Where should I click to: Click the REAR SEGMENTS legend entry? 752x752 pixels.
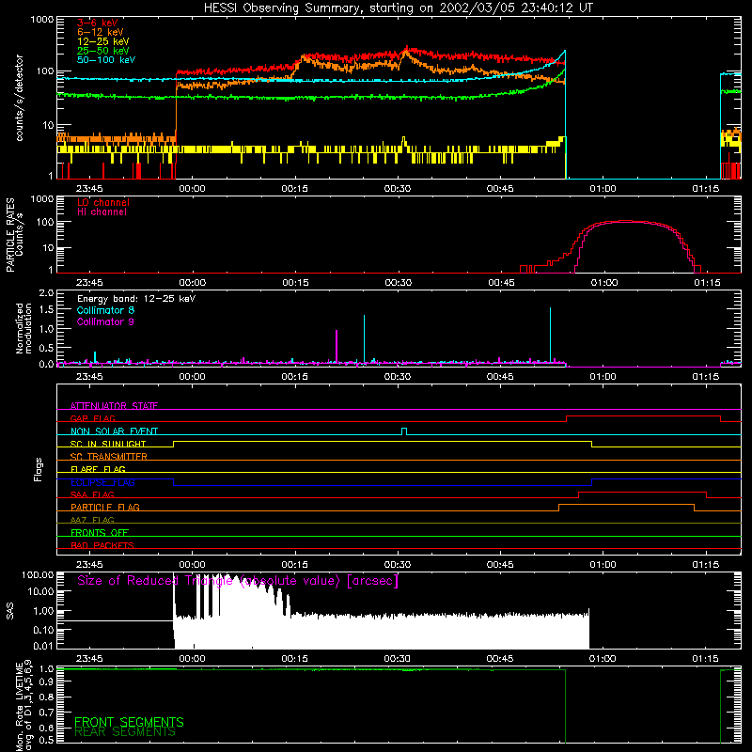click(x=125, y=732)
